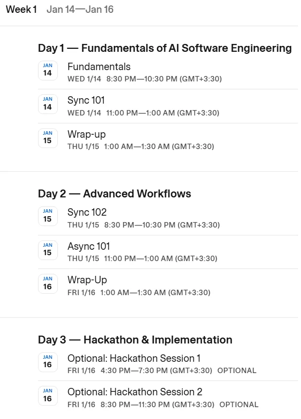Click the Week 1 heading
This screenshot has width=301, height=419.
coord(21,9)
